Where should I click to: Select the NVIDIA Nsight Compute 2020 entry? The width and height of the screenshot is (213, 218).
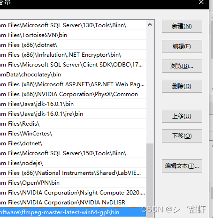coord(73,193)
